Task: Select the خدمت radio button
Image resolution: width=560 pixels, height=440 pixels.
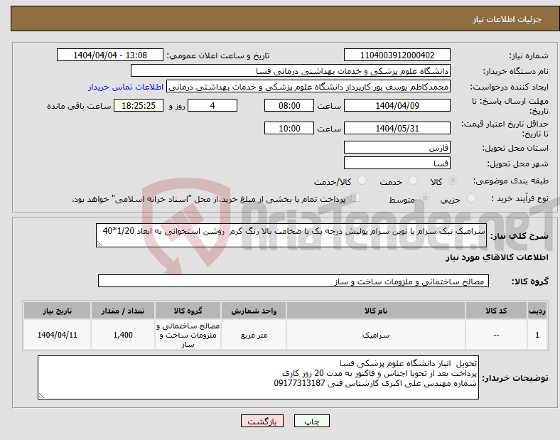Action: (413, 181)
